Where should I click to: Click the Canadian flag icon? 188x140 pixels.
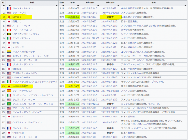click(9, 30)
